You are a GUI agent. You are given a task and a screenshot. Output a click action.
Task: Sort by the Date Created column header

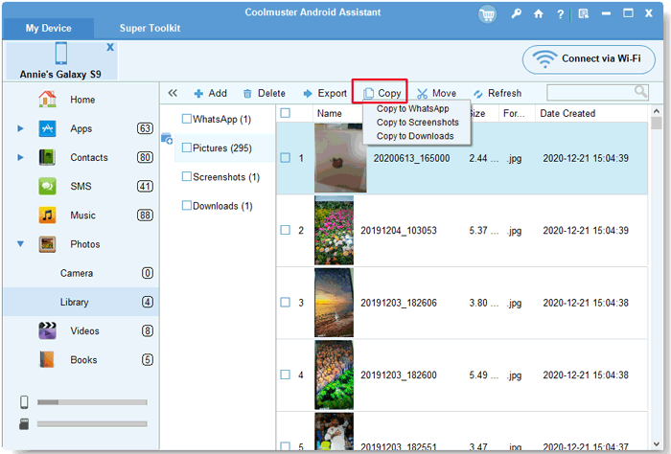567,113
